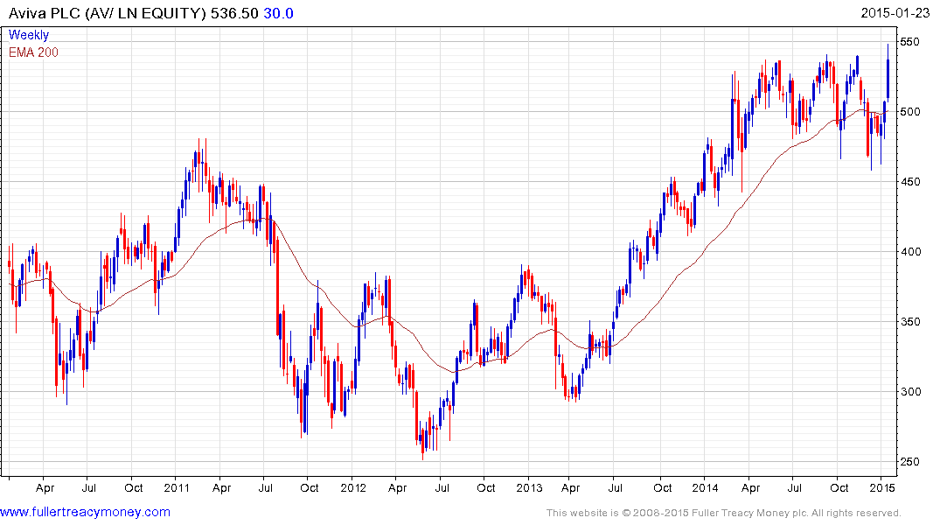The image size is (940, 525).
Task: Click the 2012 year label on time axis
Action: tap(353, 487)
